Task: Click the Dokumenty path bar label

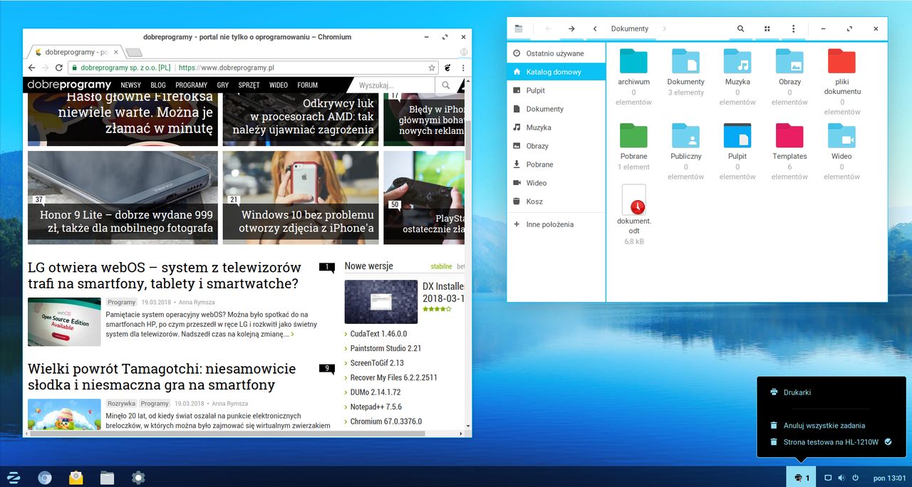Action: pos(630,28)
